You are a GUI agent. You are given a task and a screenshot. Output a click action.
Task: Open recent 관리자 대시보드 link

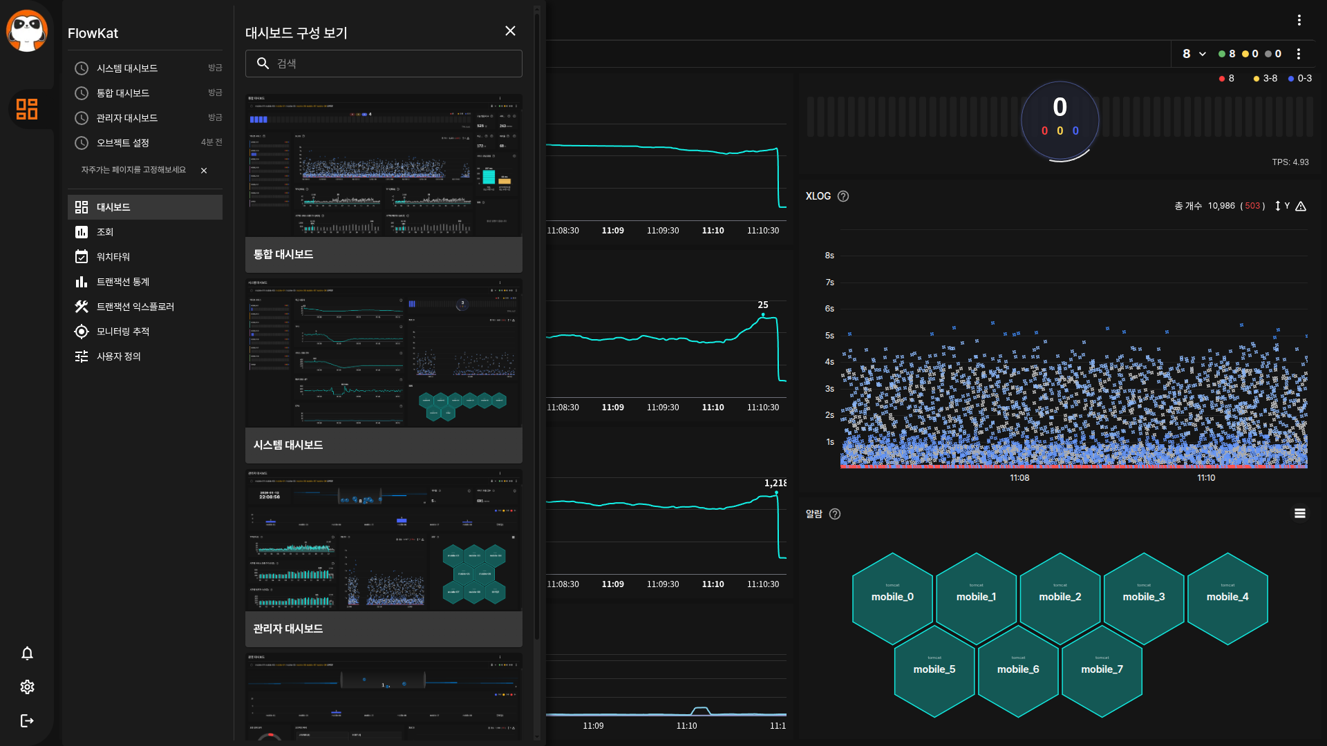[x=127, y=118]
